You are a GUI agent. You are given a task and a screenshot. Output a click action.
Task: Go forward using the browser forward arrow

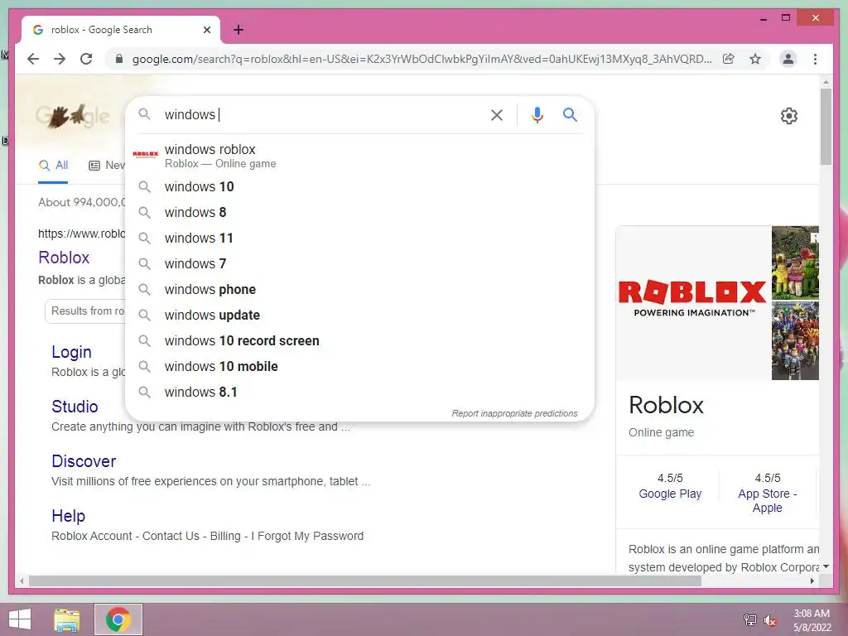click(60, 59)
